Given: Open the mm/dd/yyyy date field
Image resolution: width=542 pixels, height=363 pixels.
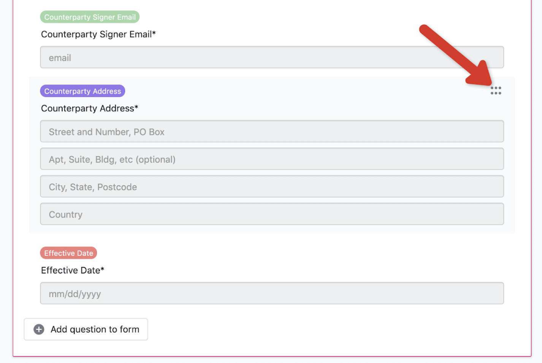Looking at the screenshot, I should [x=272, y=293].
